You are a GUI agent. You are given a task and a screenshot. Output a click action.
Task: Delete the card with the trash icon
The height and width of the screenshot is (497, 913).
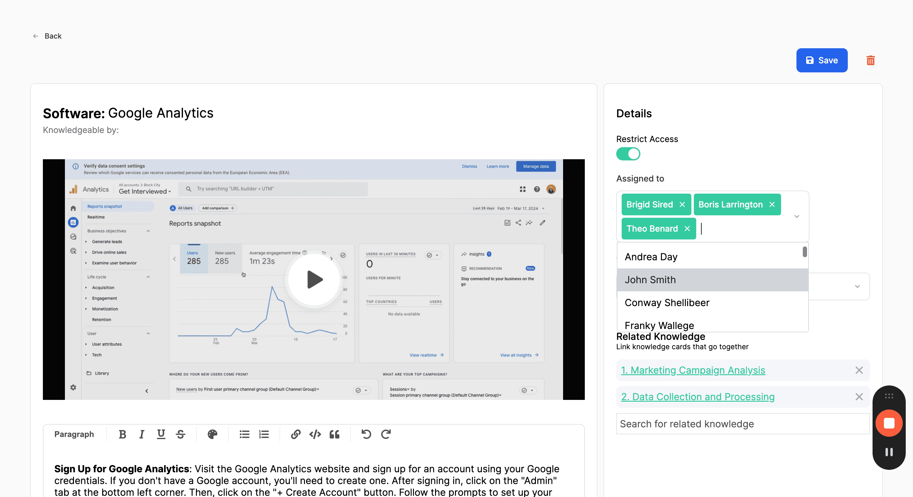tap(870, 61)
